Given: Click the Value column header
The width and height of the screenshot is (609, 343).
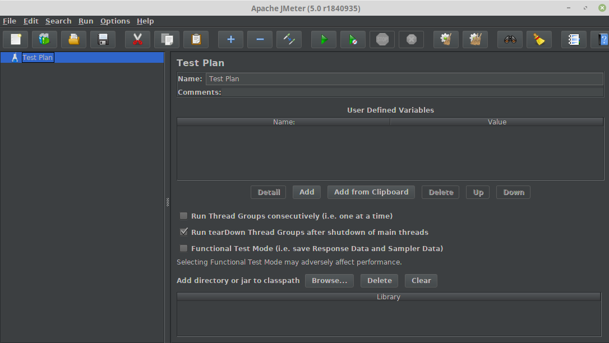Looking at the screenshot, I should pos(497,122).
